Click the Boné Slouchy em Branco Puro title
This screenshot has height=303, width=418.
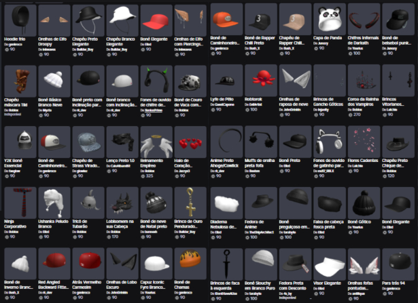pyautogui.click(x=260, y=286)
